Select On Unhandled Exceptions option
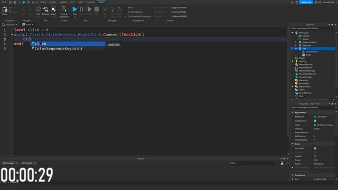The height and width of the screenshot is (190, 338). pyautogui.click(x=138, y=16)
